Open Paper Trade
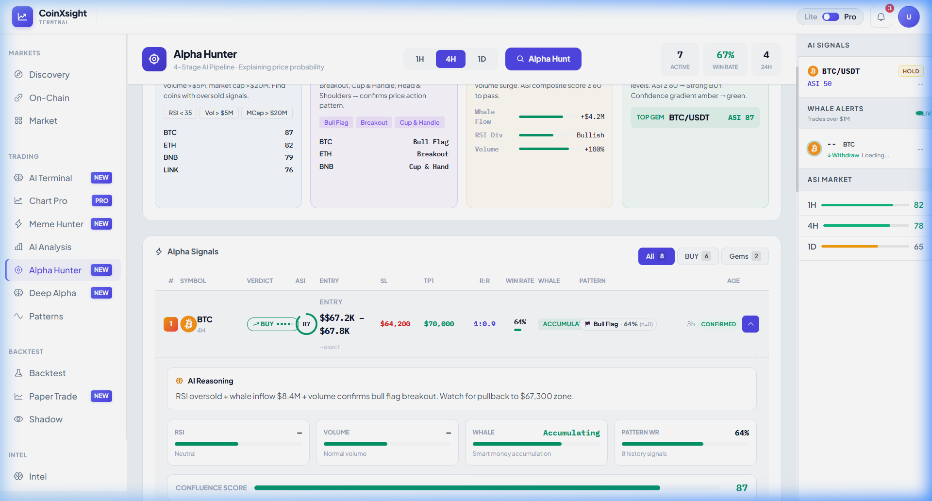The width and height of the screenshot is (932, 501). [63, 397]
